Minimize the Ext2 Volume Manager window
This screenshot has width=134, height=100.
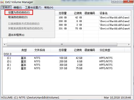coord(114,2)
